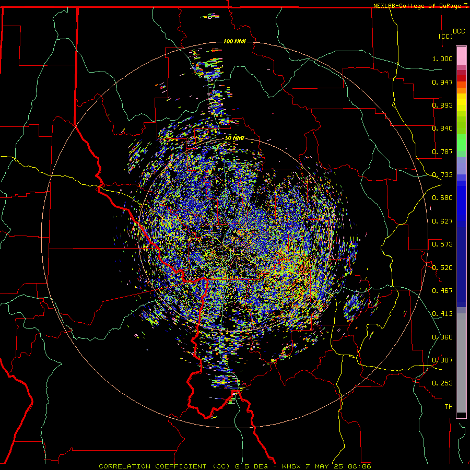Click the 0.733 value on the color scale

point(442,175)
